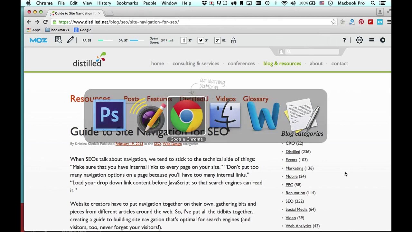Click PA page authority bar

tap(105, 41)
